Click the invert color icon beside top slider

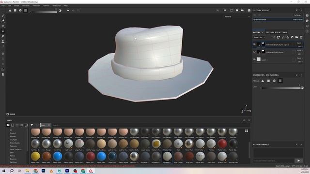click(60, 11)
